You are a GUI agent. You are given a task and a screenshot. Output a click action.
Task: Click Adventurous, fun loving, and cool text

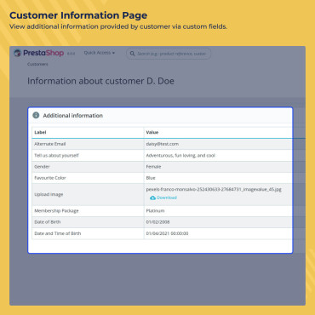click(x=180, y=156)
